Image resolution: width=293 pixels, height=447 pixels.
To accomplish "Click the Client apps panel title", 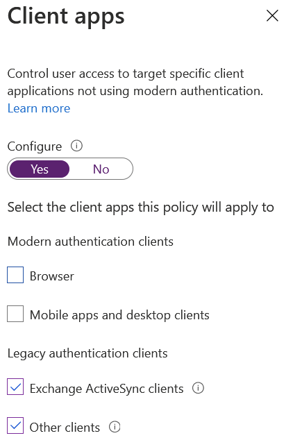I will click(66, 17).
